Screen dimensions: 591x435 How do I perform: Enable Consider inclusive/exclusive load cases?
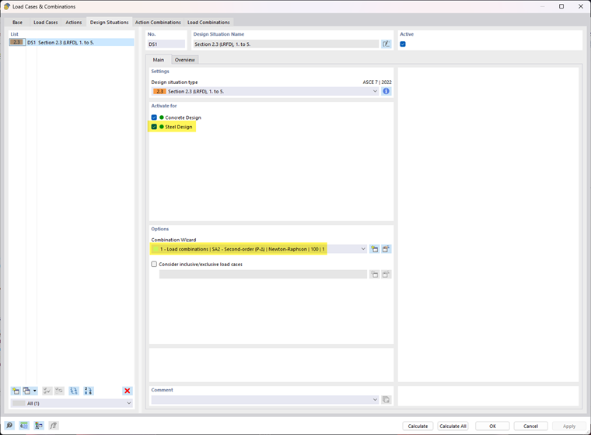(154, 264)
